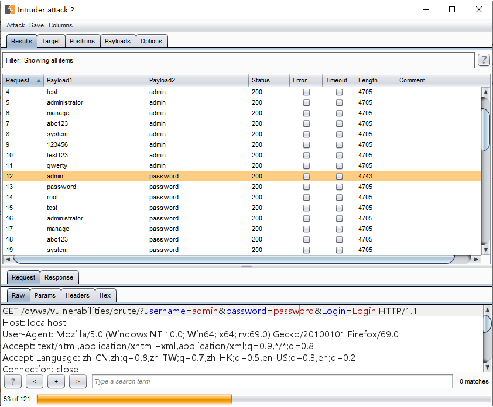This screenshot has height=407, width=493.
Task: Toggle Error checkbox for request 4
Action: coord(306,92)
